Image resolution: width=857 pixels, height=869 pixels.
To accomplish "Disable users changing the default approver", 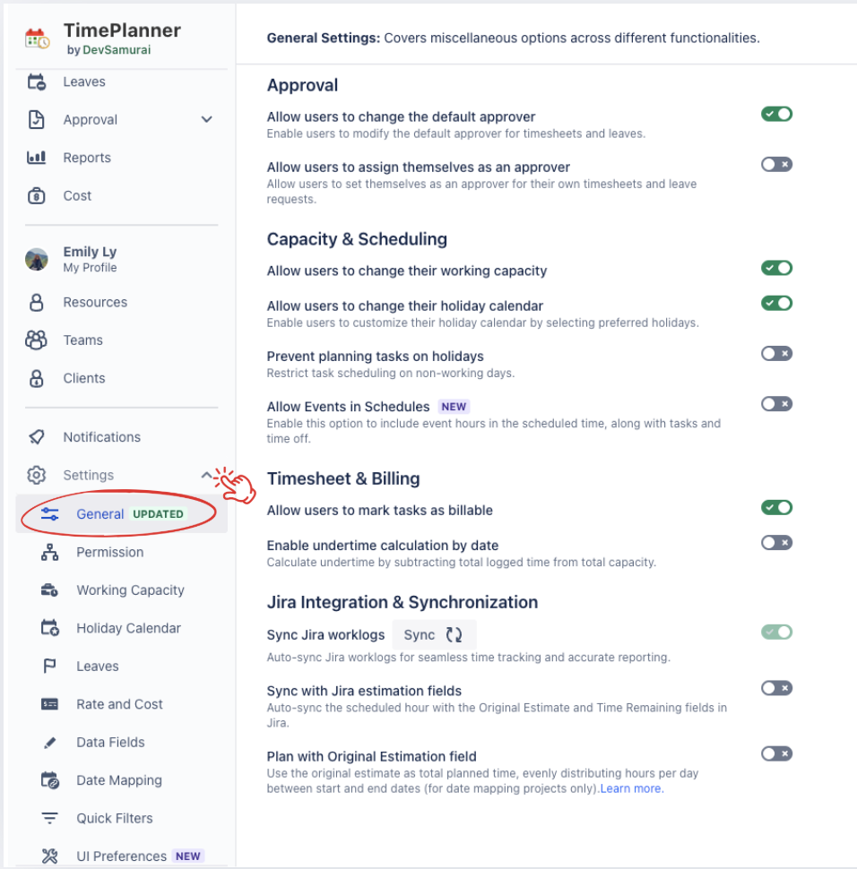I will (776, 115).
